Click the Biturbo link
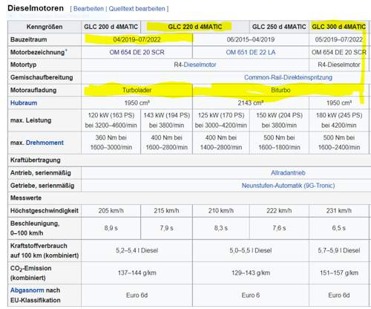The image size is (371, 309). [x=280, y=90]
